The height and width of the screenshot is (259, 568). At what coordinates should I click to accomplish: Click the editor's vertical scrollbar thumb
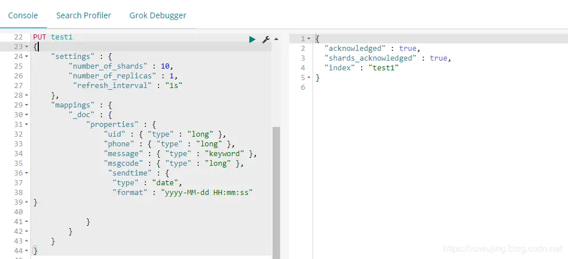coord(276,192)
